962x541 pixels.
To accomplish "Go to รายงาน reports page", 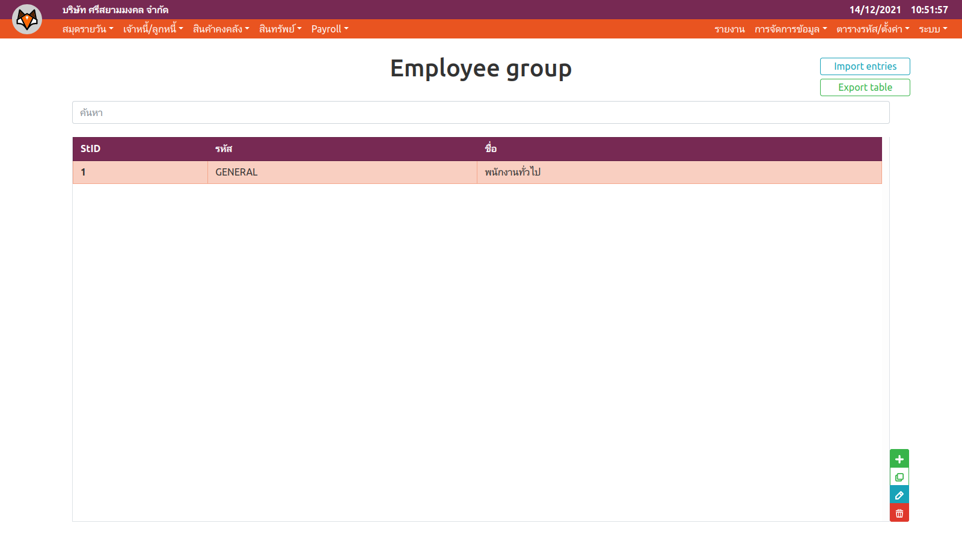I will tap(729, 29).
